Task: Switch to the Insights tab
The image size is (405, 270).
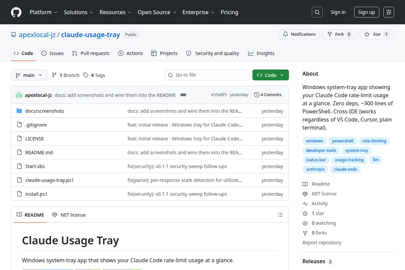Action: 261,53
